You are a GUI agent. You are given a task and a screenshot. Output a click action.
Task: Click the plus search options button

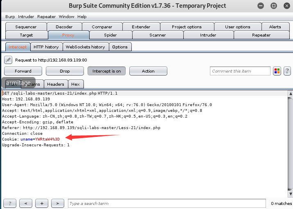(42, 203)
